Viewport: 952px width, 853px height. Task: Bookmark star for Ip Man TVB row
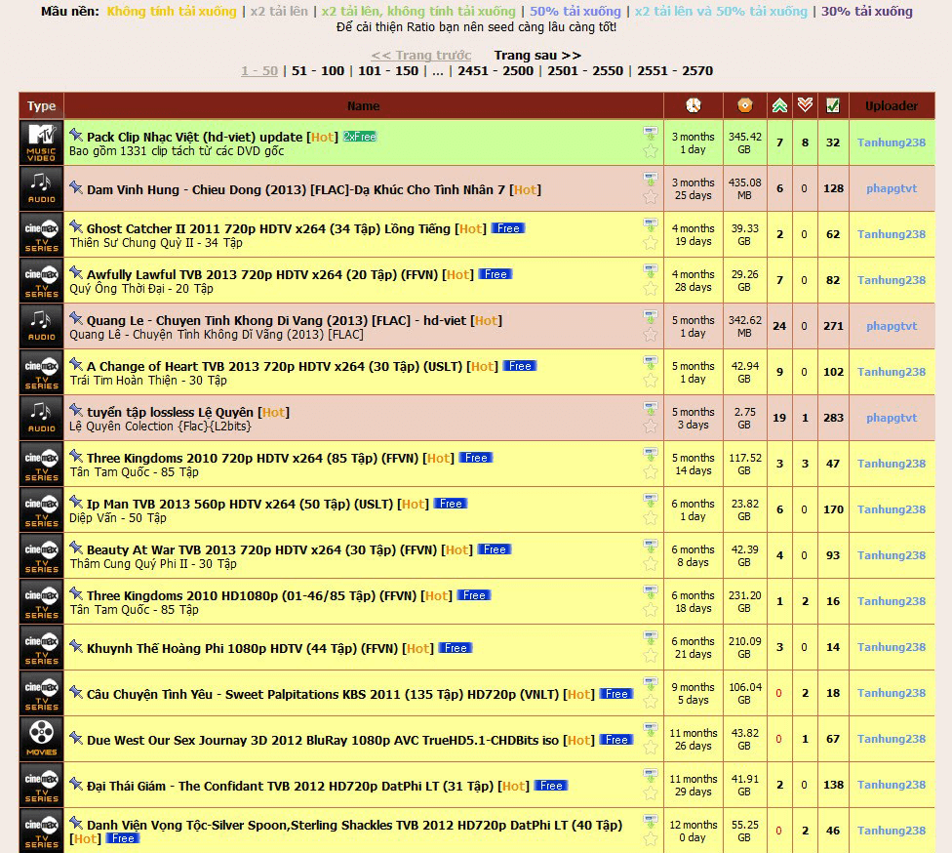pos(651,517)
